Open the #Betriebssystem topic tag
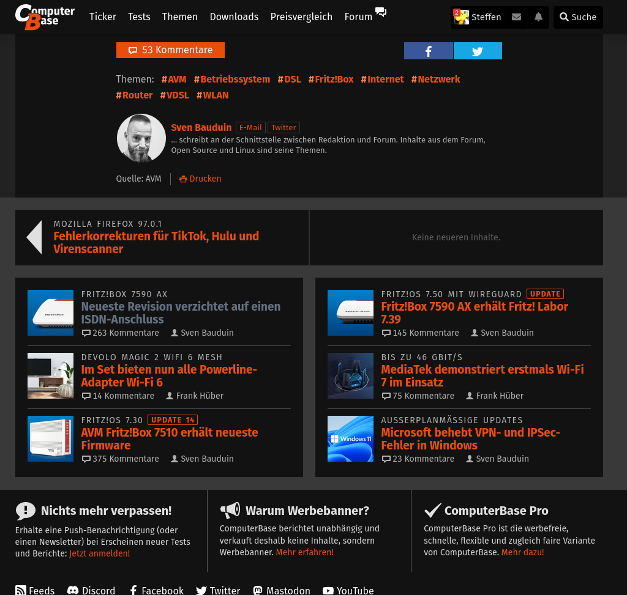Viewport: 627px width, 595px height. [x=232, y=79]
